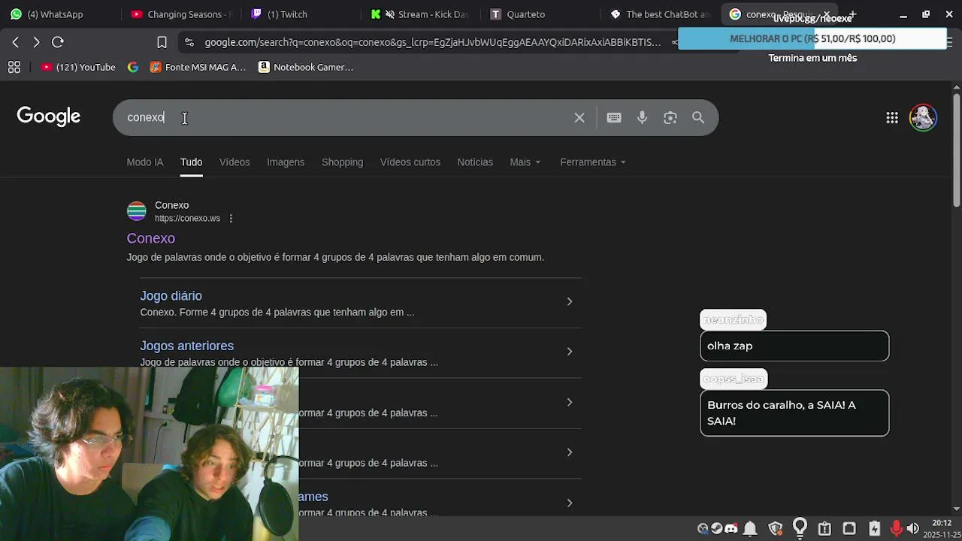Screen dimensions: 962x541
Task: Open the Google apps grid
Action: click(892, 118)
